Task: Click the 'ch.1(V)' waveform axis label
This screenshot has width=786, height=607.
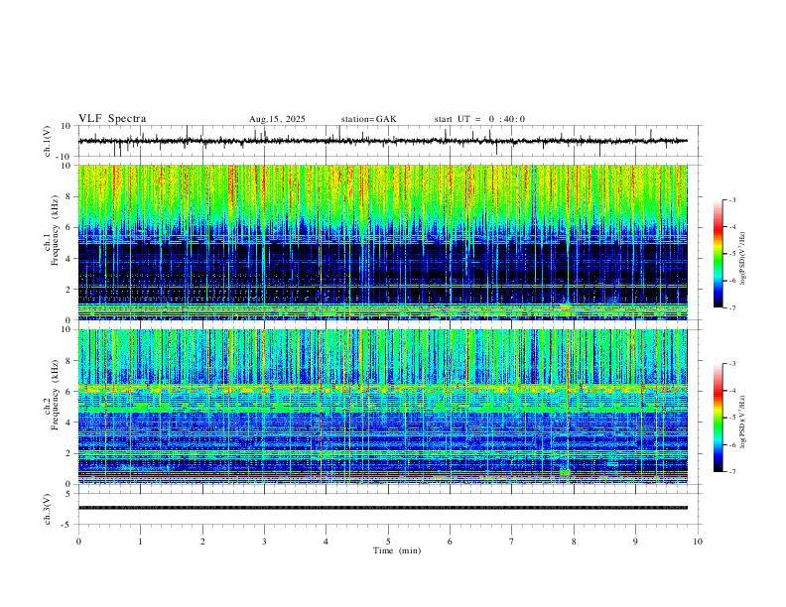Action: 47,141
